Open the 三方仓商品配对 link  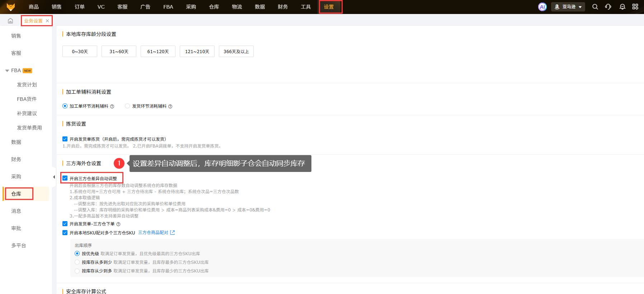(x=153, y=233)
